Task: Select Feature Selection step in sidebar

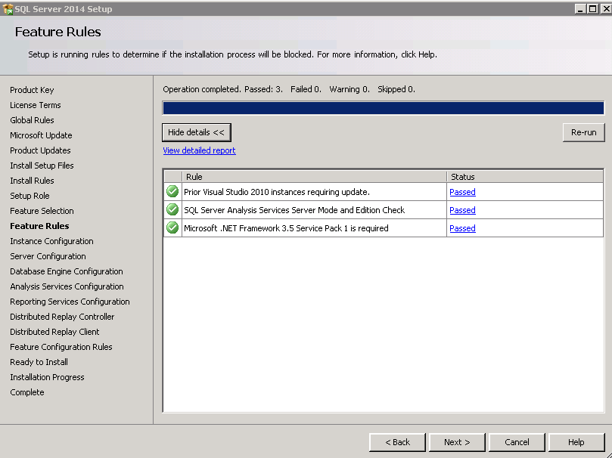Action: pos(42,211)
